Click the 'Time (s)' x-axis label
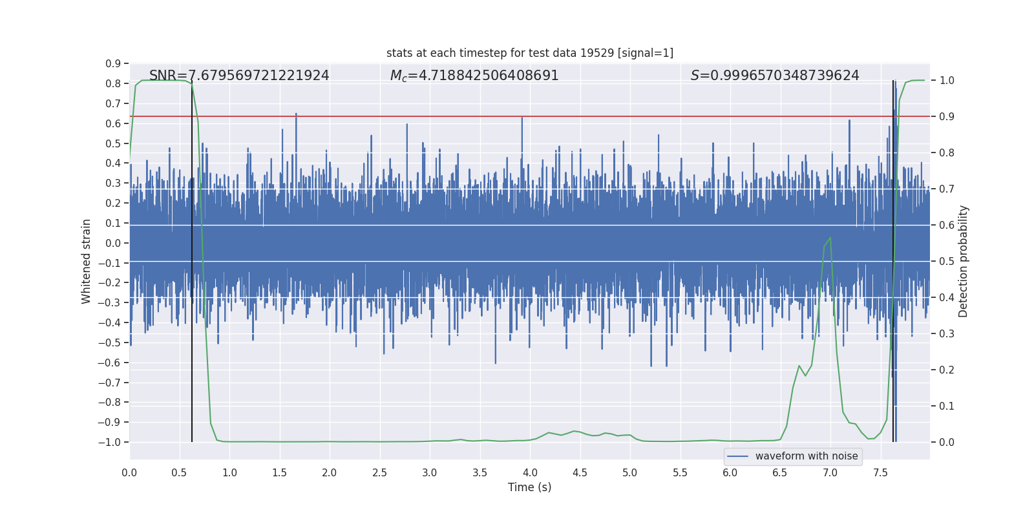 coord(529,487)
